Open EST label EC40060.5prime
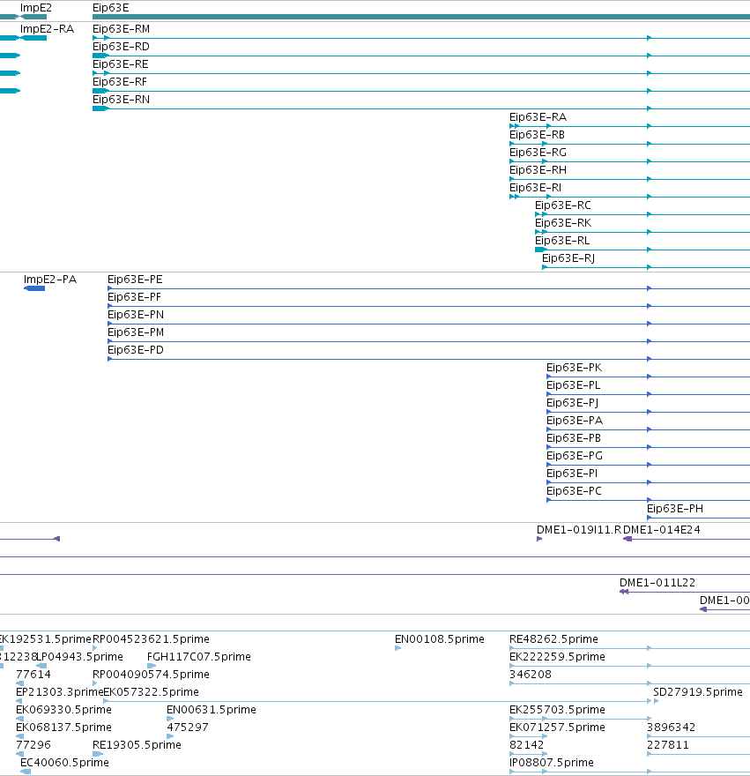The height and width of the screenshot is (776, 750). point(64,763)
